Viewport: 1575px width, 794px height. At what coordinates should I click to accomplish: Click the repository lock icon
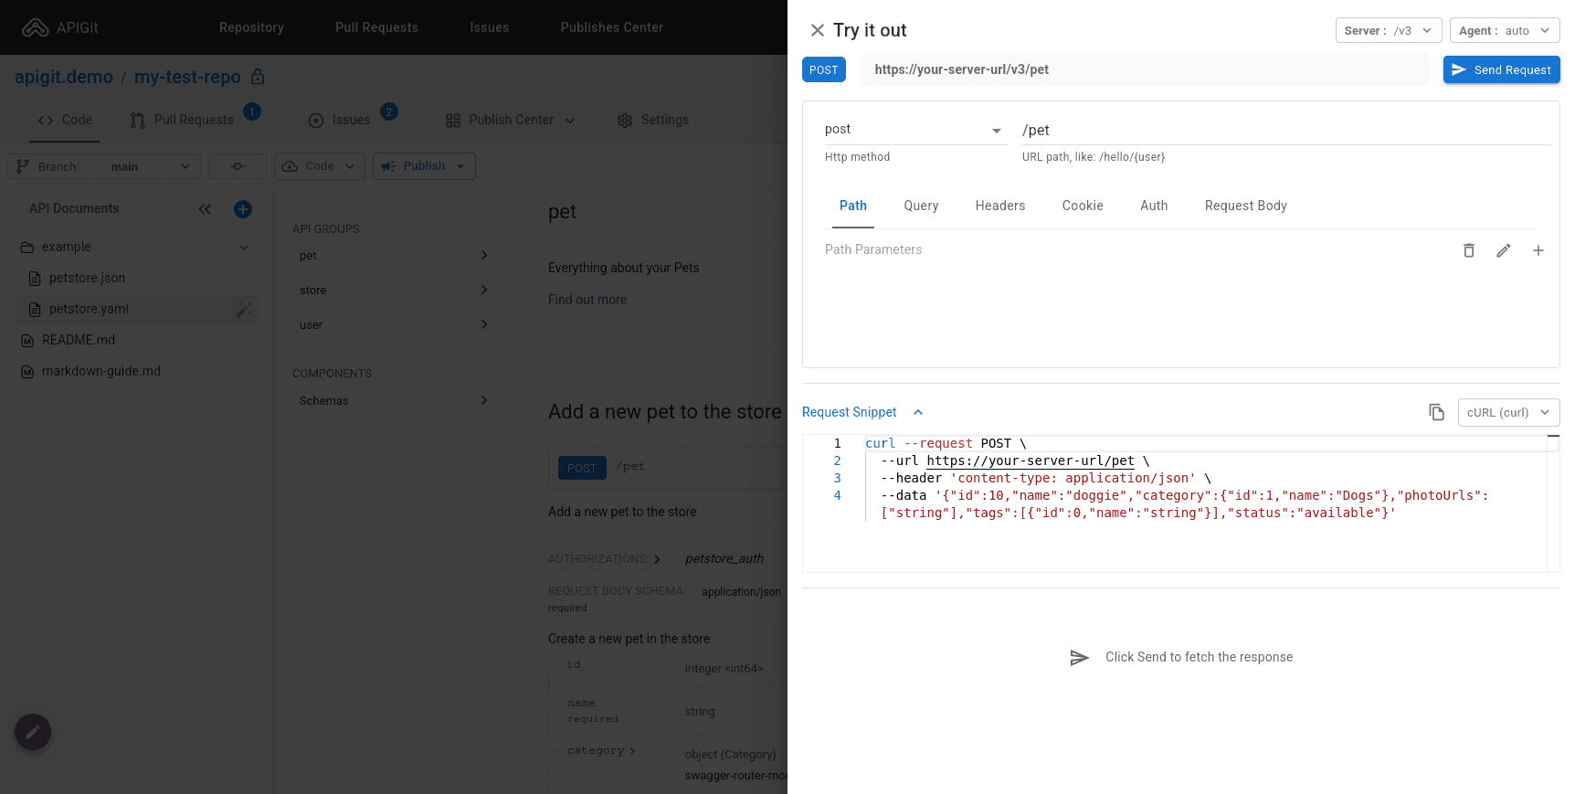pos(258,77)
